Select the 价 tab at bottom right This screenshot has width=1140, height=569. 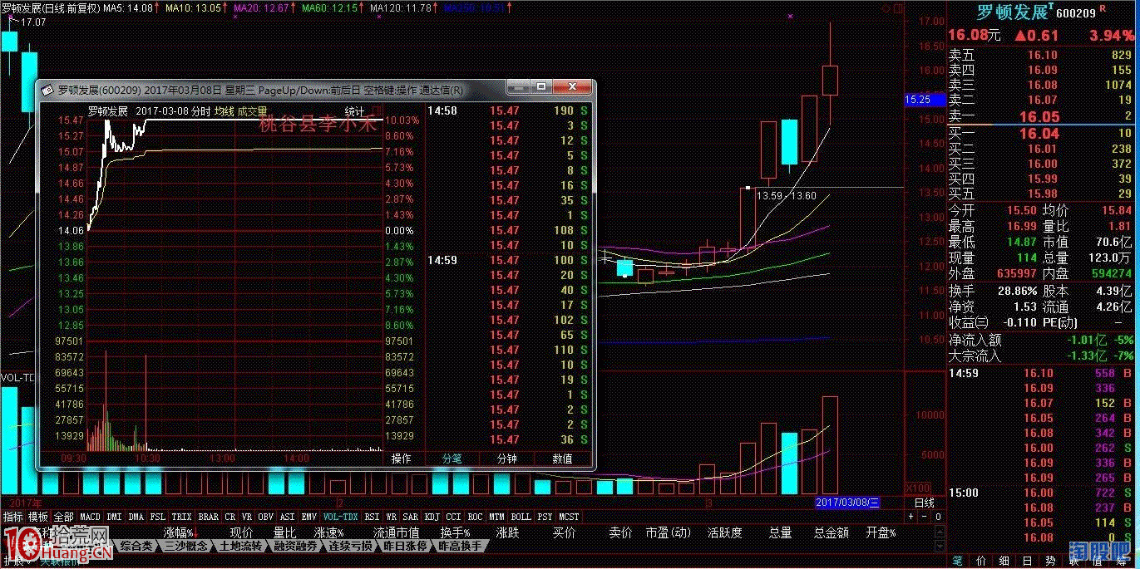[980, 561]
